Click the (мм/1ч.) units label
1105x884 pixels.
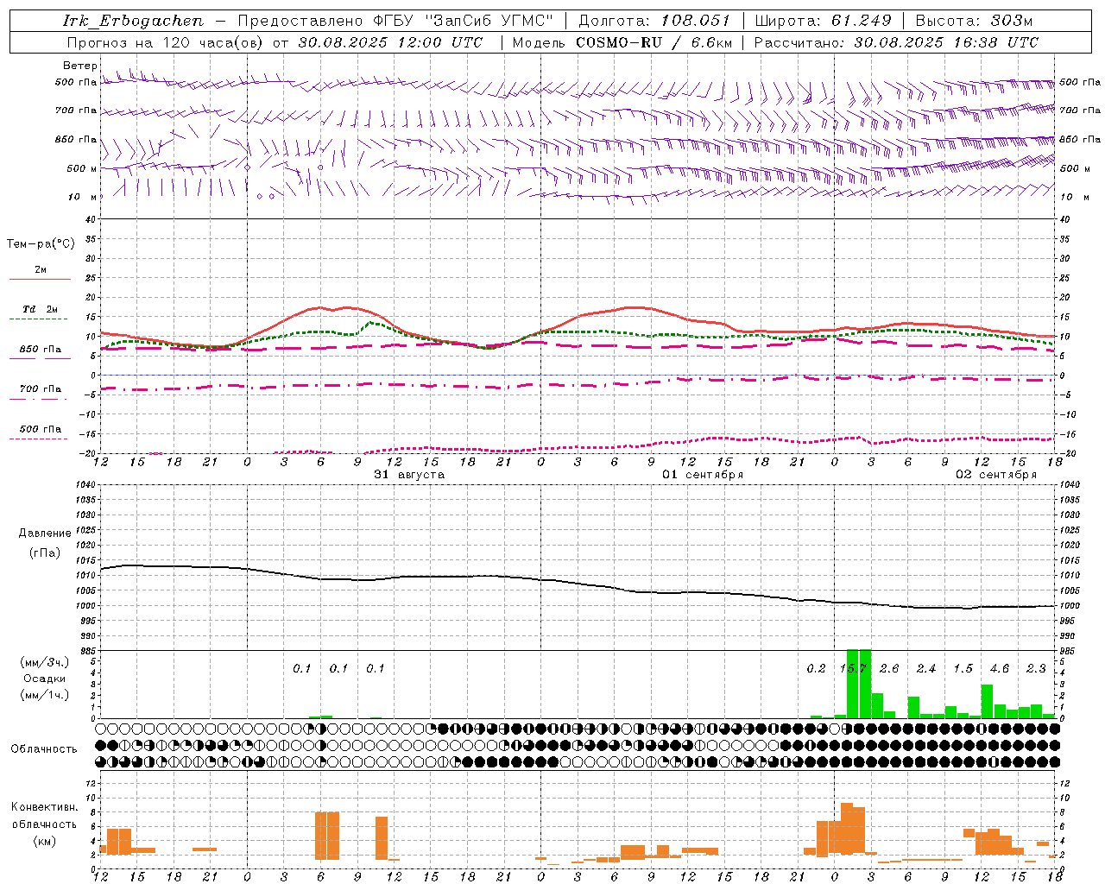[x=45, y=695]
